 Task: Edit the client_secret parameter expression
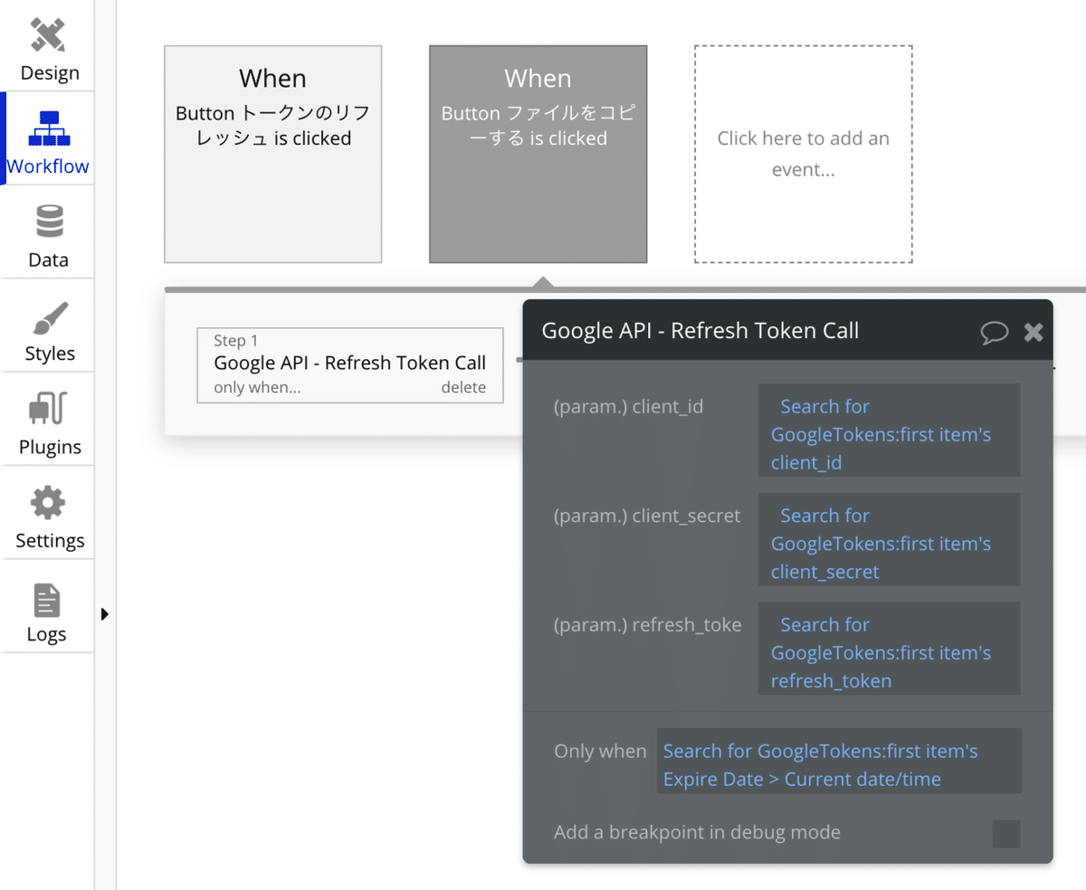(x=889, y=544)
